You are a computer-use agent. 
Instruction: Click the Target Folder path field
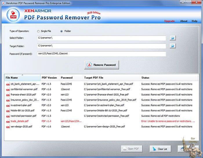pyautogui.click(x=101, y=46)
